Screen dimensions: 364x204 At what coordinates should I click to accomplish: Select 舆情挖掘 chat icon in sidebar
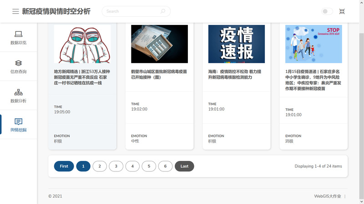pos(18,121)
